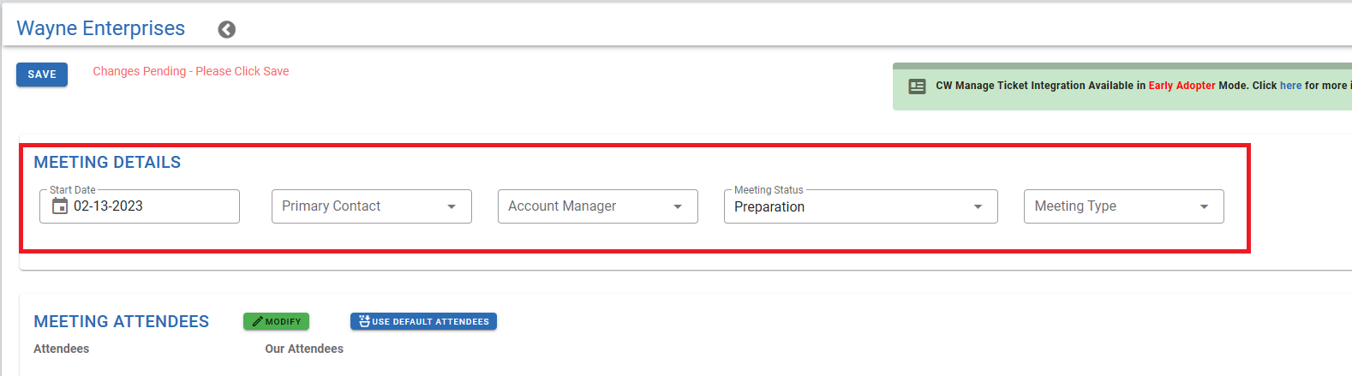
Task: Click the Changes Pending notice text
Action: pos(190,72)
